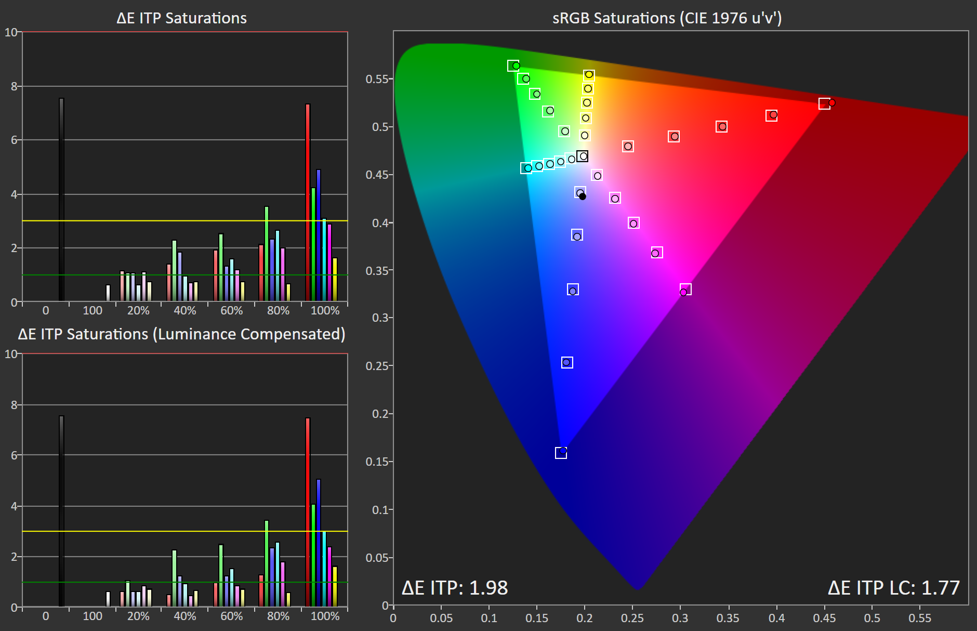Select the 100% blue target square on gamut
The height and width of the screenshot is (631, 977).
click(561, 453)
